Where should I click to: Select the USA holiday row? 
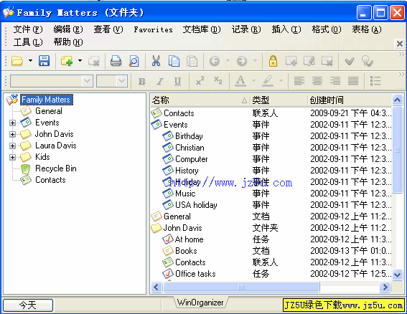coord(271,205)
